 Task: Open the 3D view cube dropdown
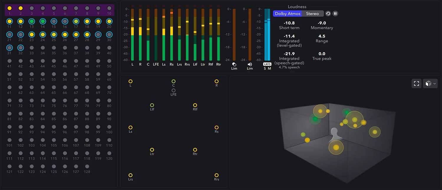(430, 83)
